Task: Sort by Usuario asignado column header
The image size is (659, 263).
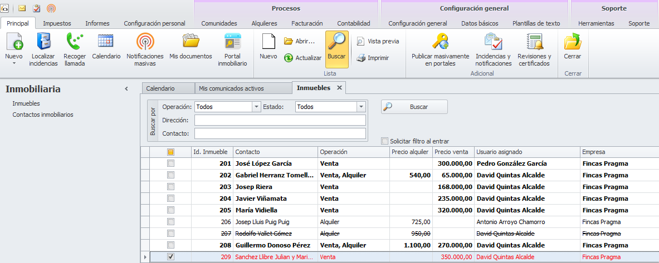Action: pyautogui.click(x=527, y=152)
